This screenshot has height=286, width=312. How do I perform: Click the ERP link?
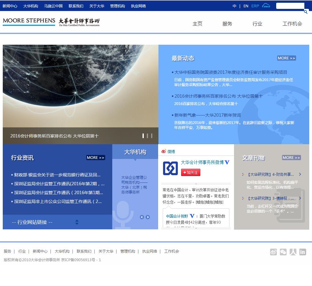pos(255,6)
